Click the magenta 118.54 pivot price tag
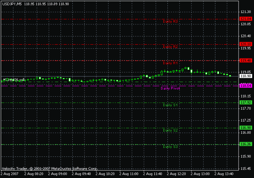This screenshot has height=178, width=254. click(x=246, y=86)
